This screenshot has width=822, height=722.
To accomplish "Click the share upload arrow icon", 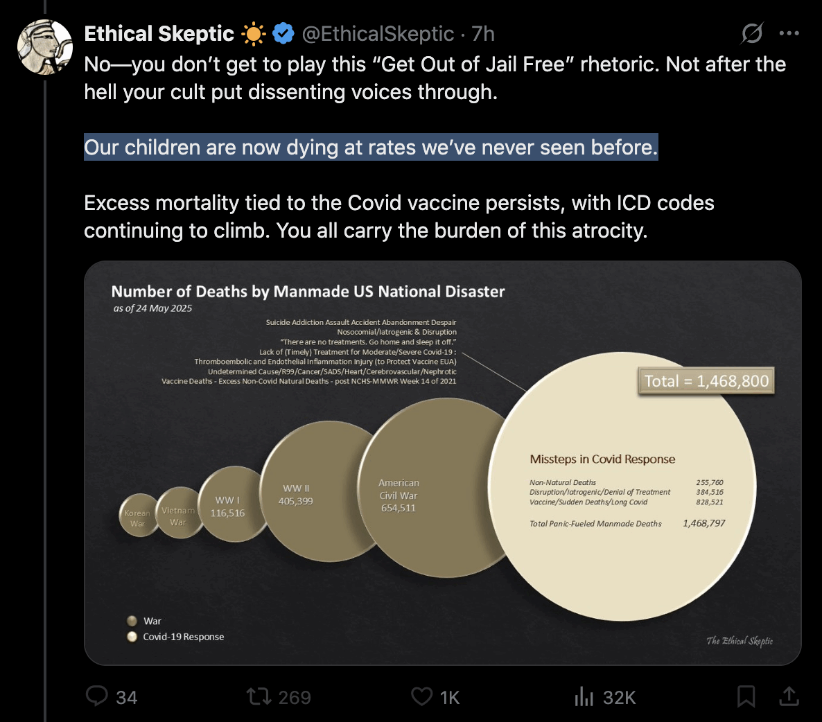I will tap(789, 696).
